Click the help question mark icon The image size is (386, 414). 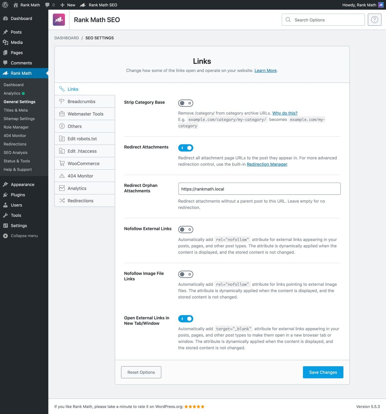point(374,20)
